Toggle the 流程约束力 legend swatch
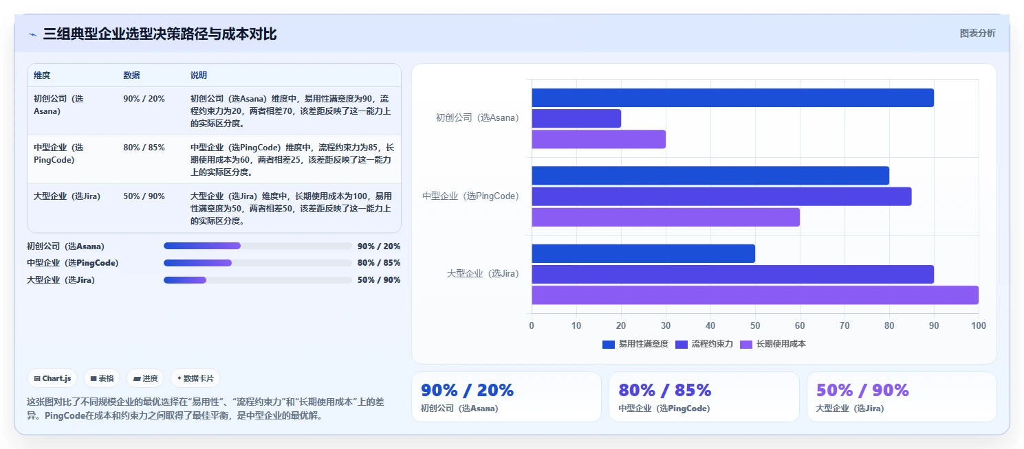Image resolution: width=1024 pixels, height=449 pixels. (x=682, y=344)
